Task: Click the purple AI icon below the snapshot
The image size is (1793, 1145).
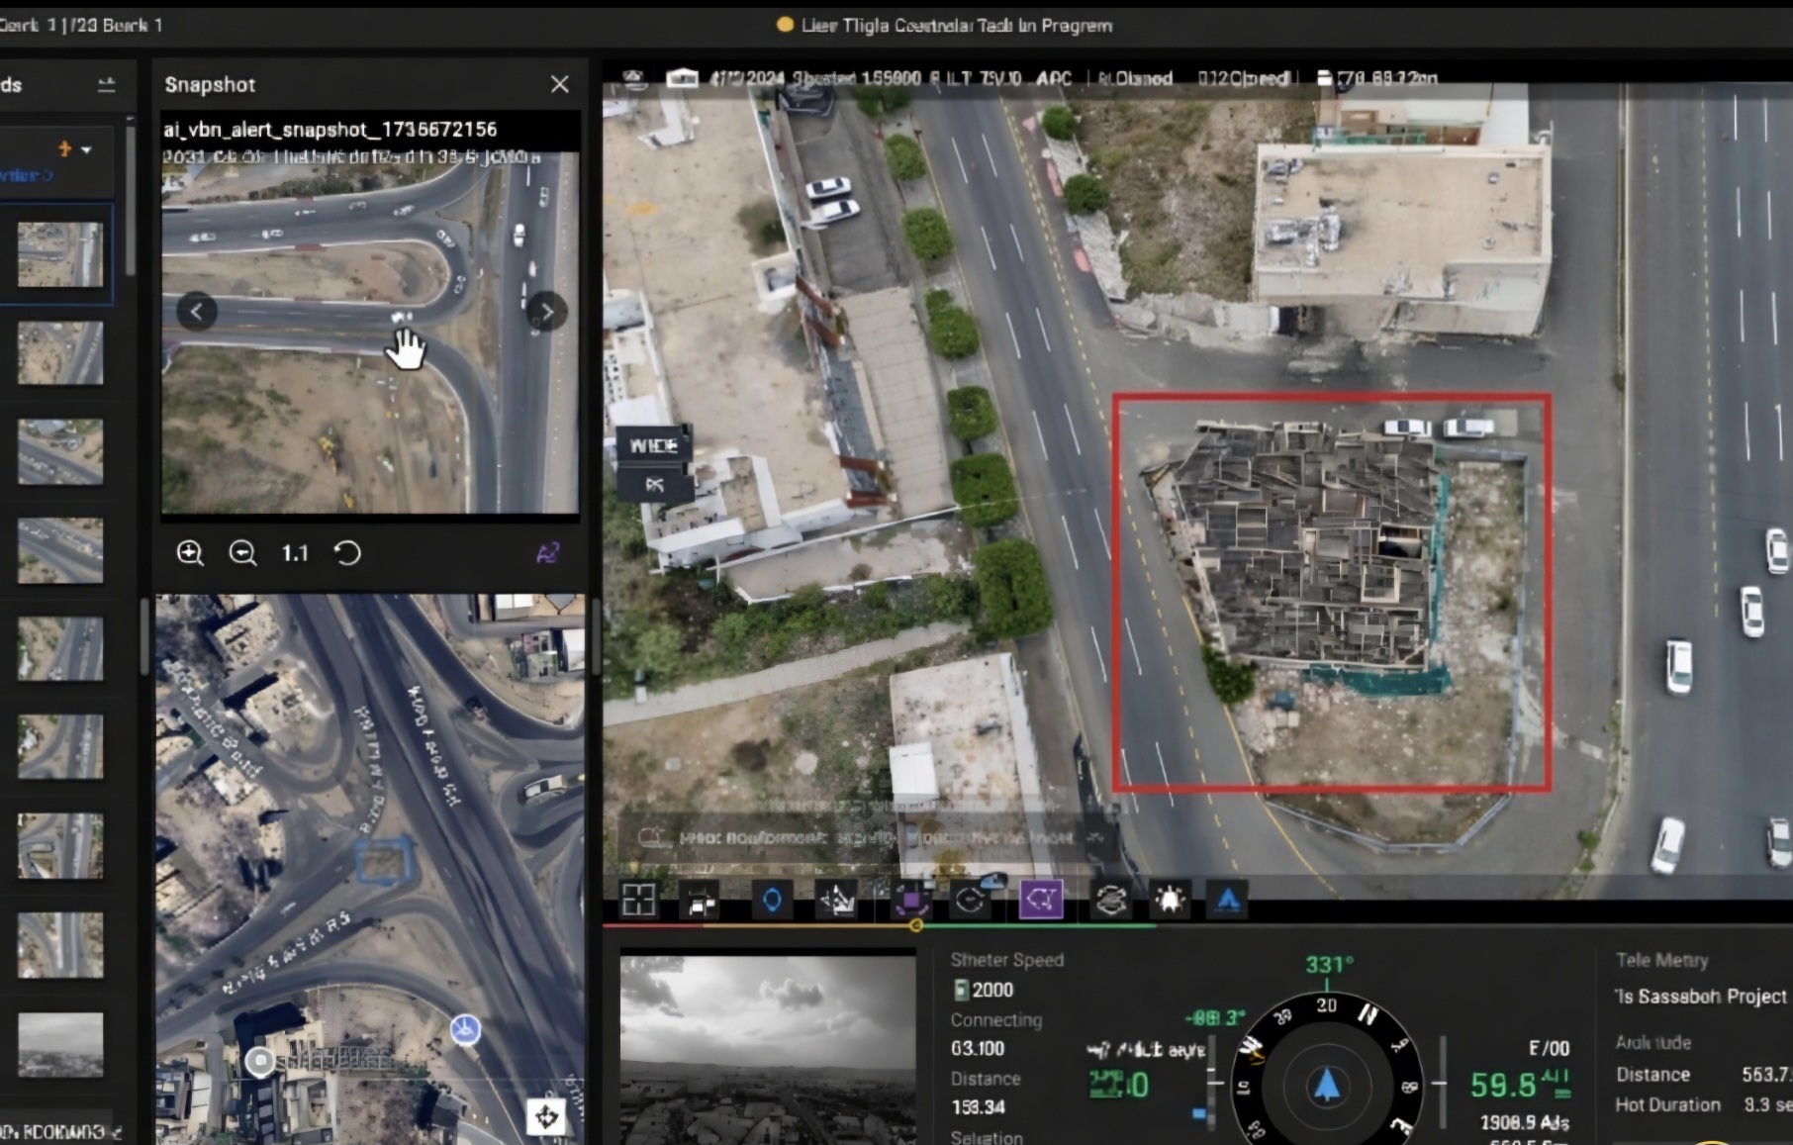Action: tap(547, 553)
